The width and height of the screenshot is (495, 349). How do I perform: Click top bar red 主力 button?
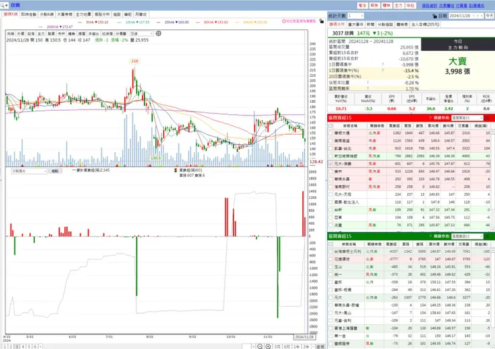pos(399,5)
